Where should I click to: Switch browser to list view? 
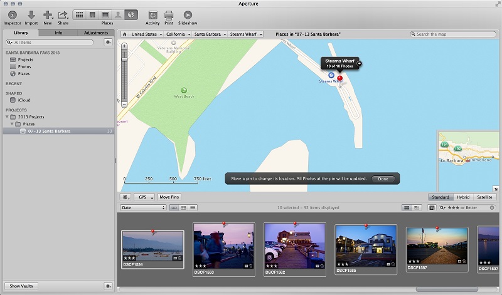pyautogui.click(x=193, y=208)
